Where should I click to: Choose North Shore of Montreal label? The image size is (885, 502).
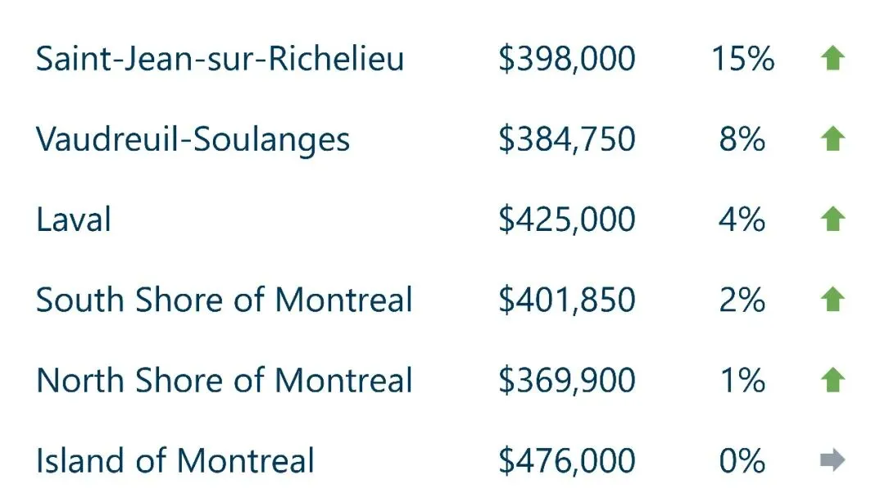224,380
